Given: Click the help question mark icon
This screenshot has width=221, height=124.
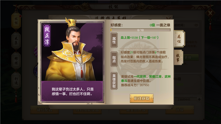Looking at the screenshot, I should [x=132, y=6].
